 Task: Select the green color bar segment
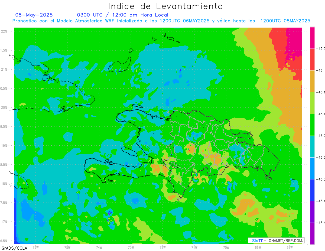(x=312, y=125)
